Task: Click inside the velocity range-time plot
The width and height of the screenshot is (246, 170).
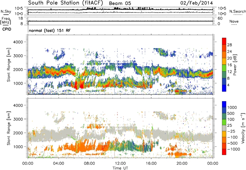Action: [120, 128]
